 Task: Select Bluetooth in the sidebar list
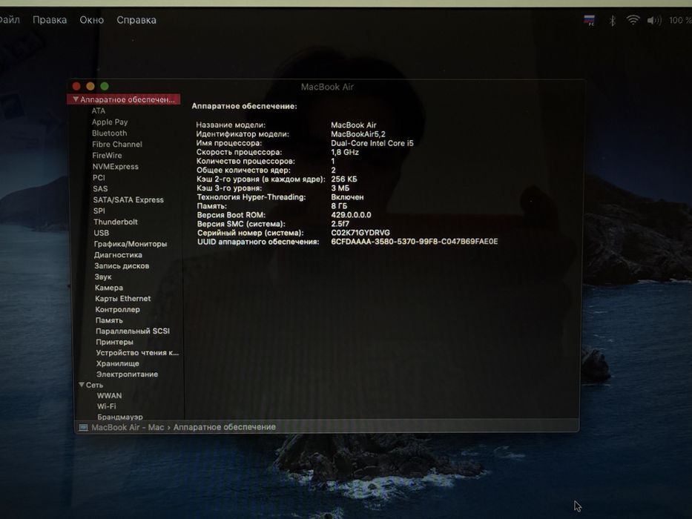(x=110, y=133)
